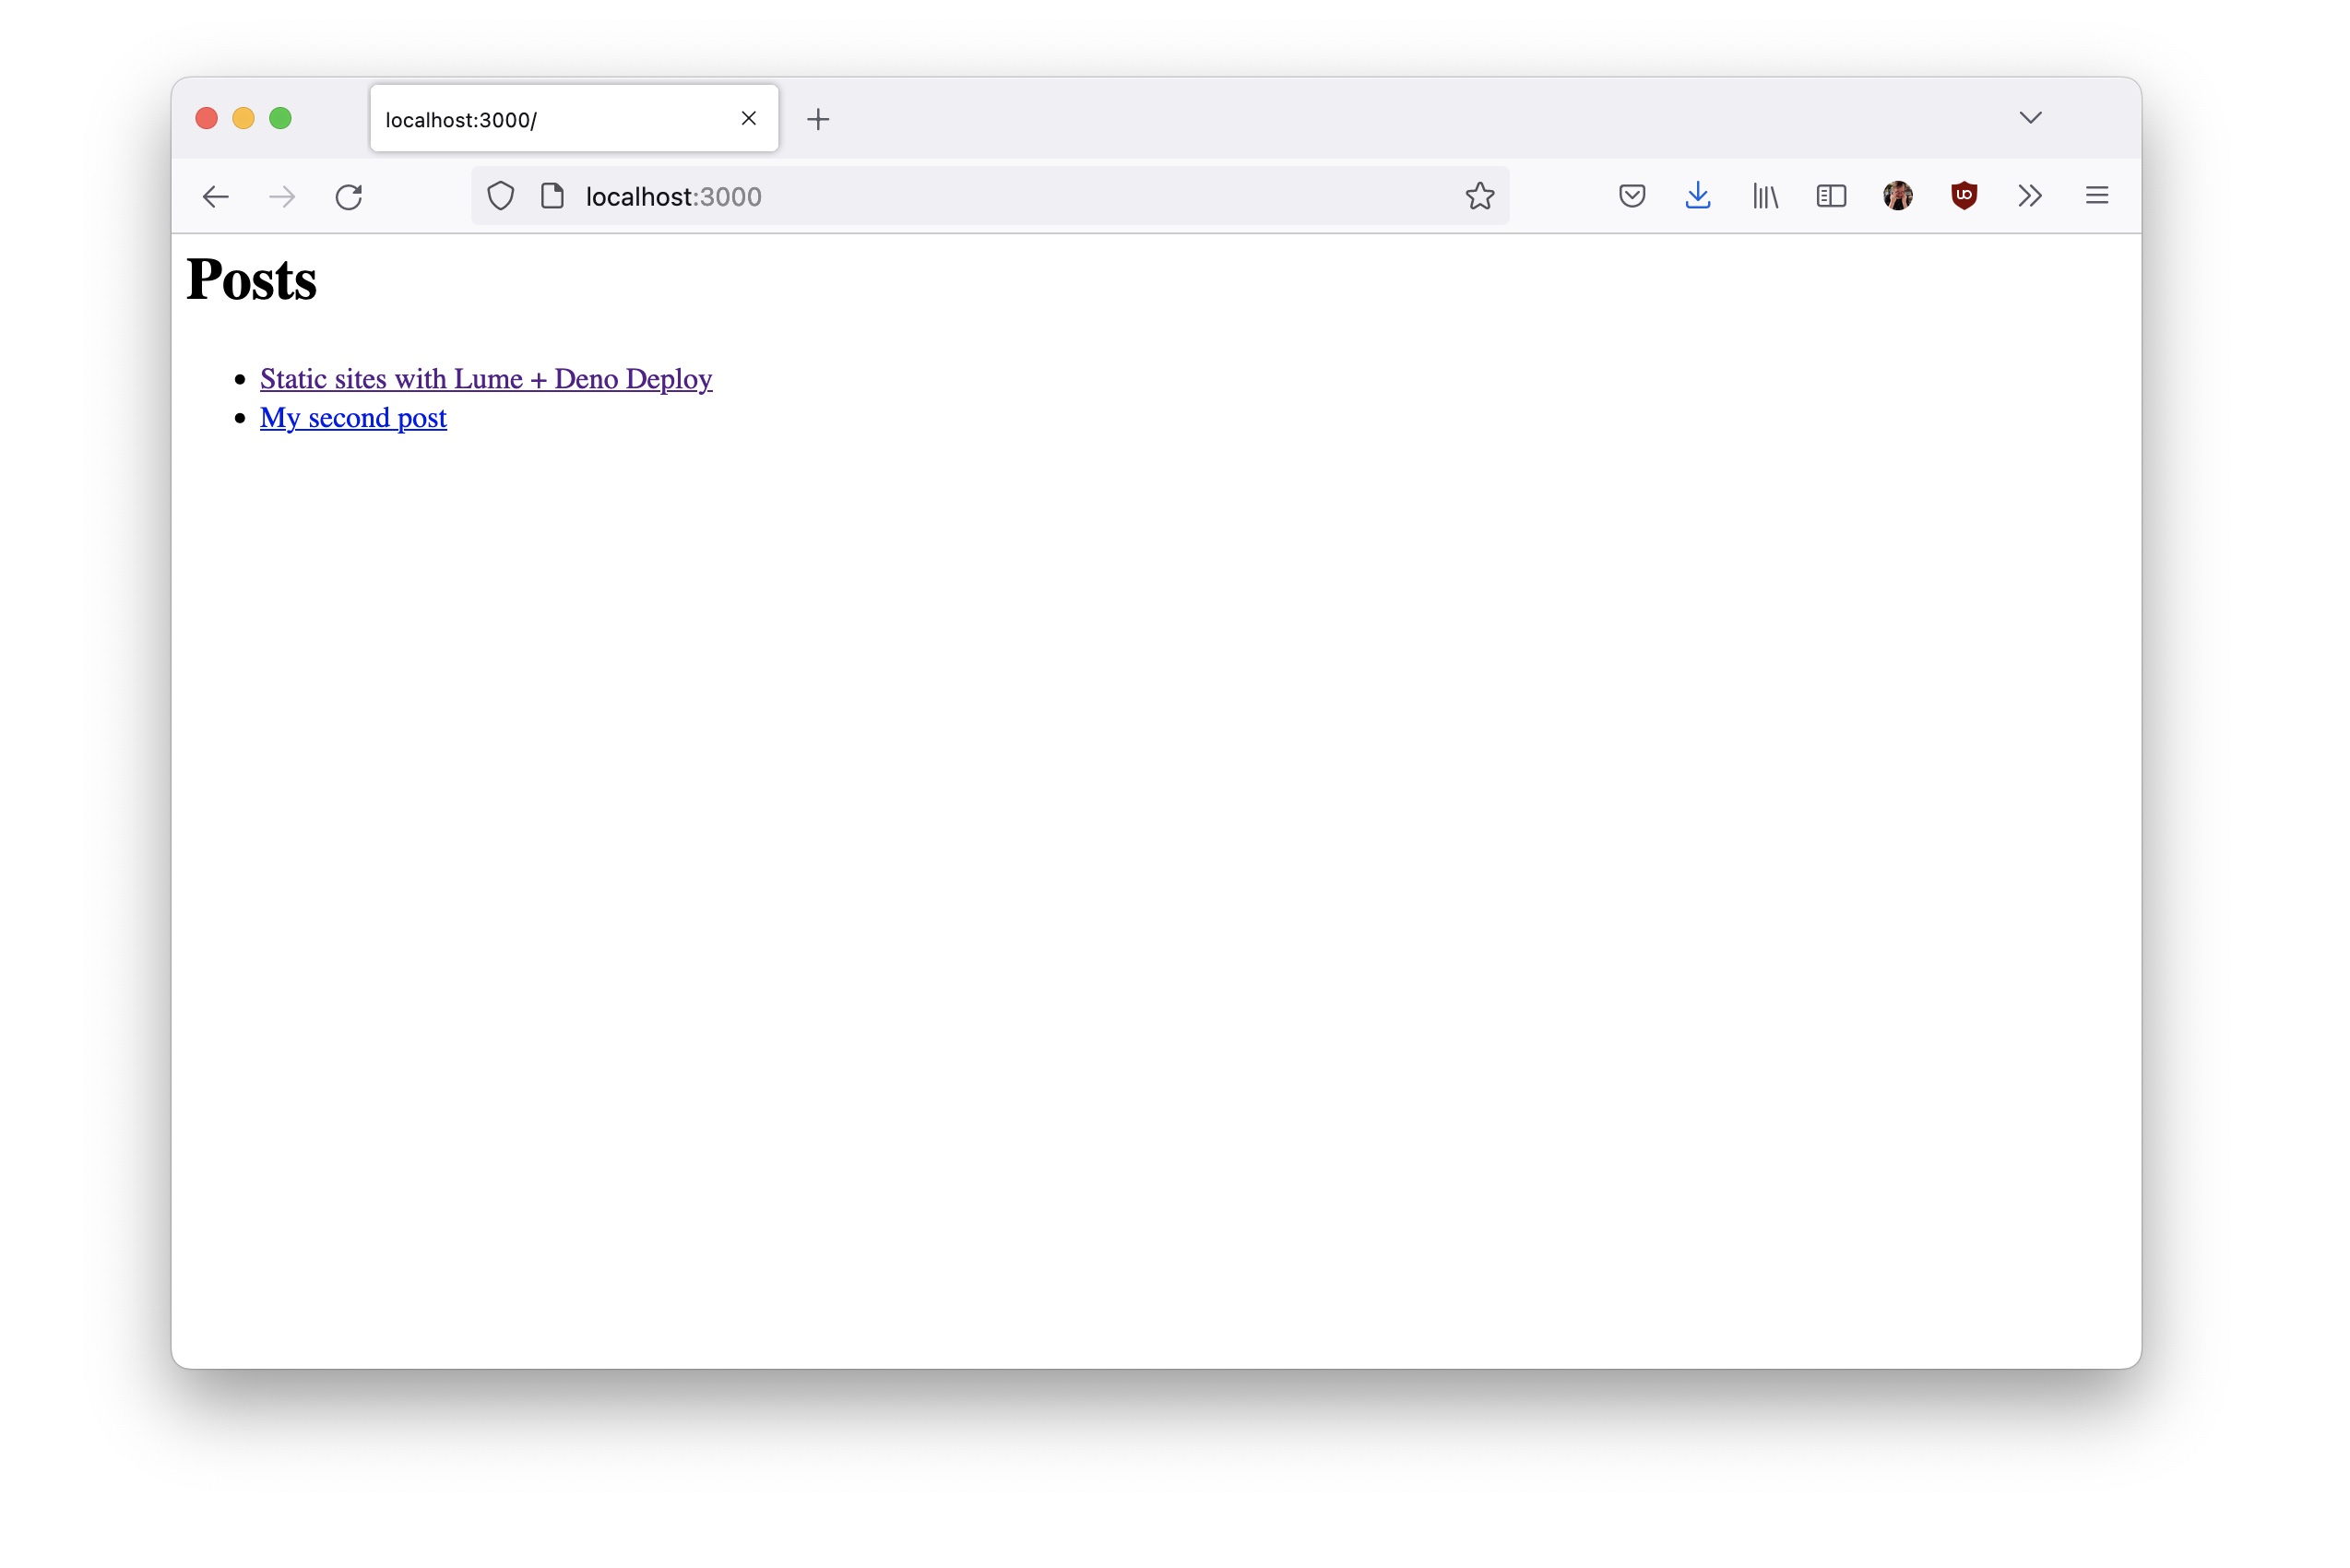Open a new tab with the plus

[819, 118]
